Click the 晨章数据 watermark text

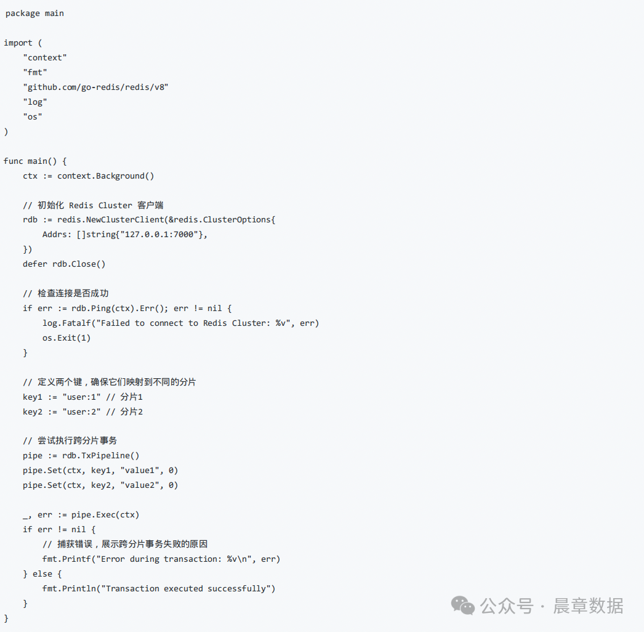(x=587, y=606)
